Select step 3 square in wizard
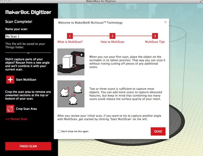The height and width of the screenshot is (156, 203). pyautogui.click(x=155, y=36)
